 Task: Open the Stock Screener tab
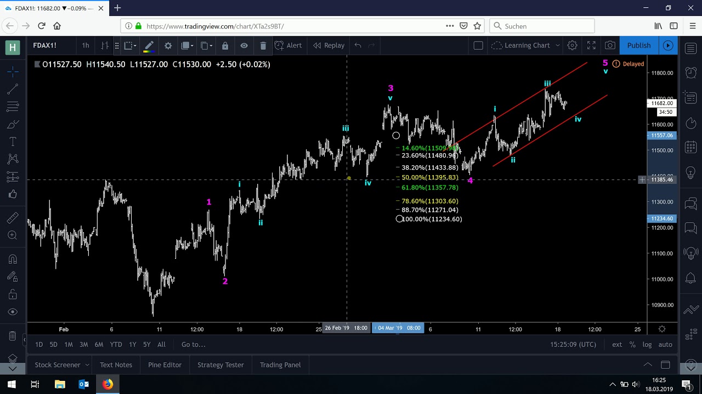tap(58, 364)
